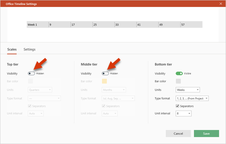Screen dimensions: 226x144
Task: Toggle Middle tier visibility switch
Action: click(x=105, y=74)
